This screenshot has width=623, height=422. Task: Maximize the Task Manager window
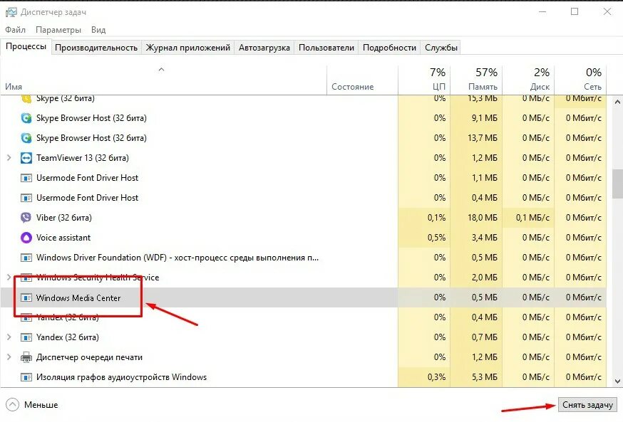pos(575,12)
